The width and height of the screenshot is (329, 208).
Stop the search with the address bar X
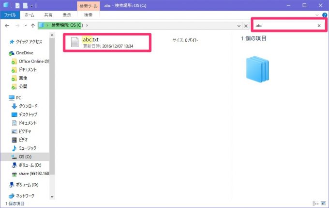[246, 26]
